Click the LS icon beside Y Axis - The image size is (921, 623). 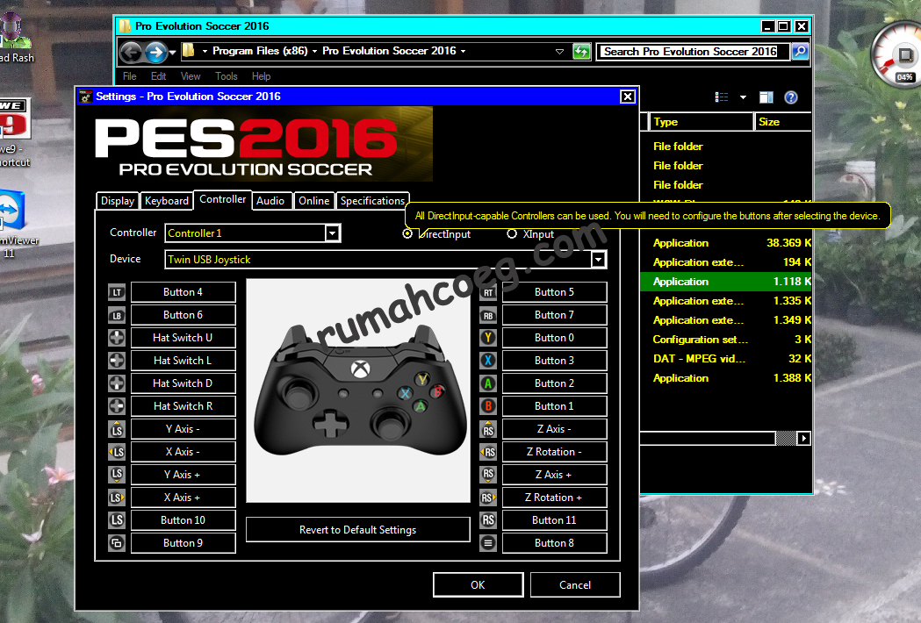click(117, 429)
